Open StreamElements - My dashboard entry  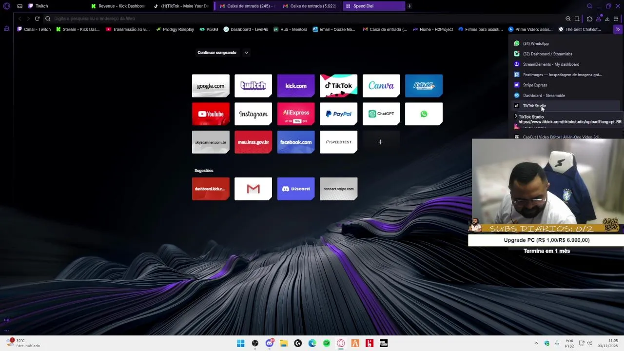coord(565,64)
